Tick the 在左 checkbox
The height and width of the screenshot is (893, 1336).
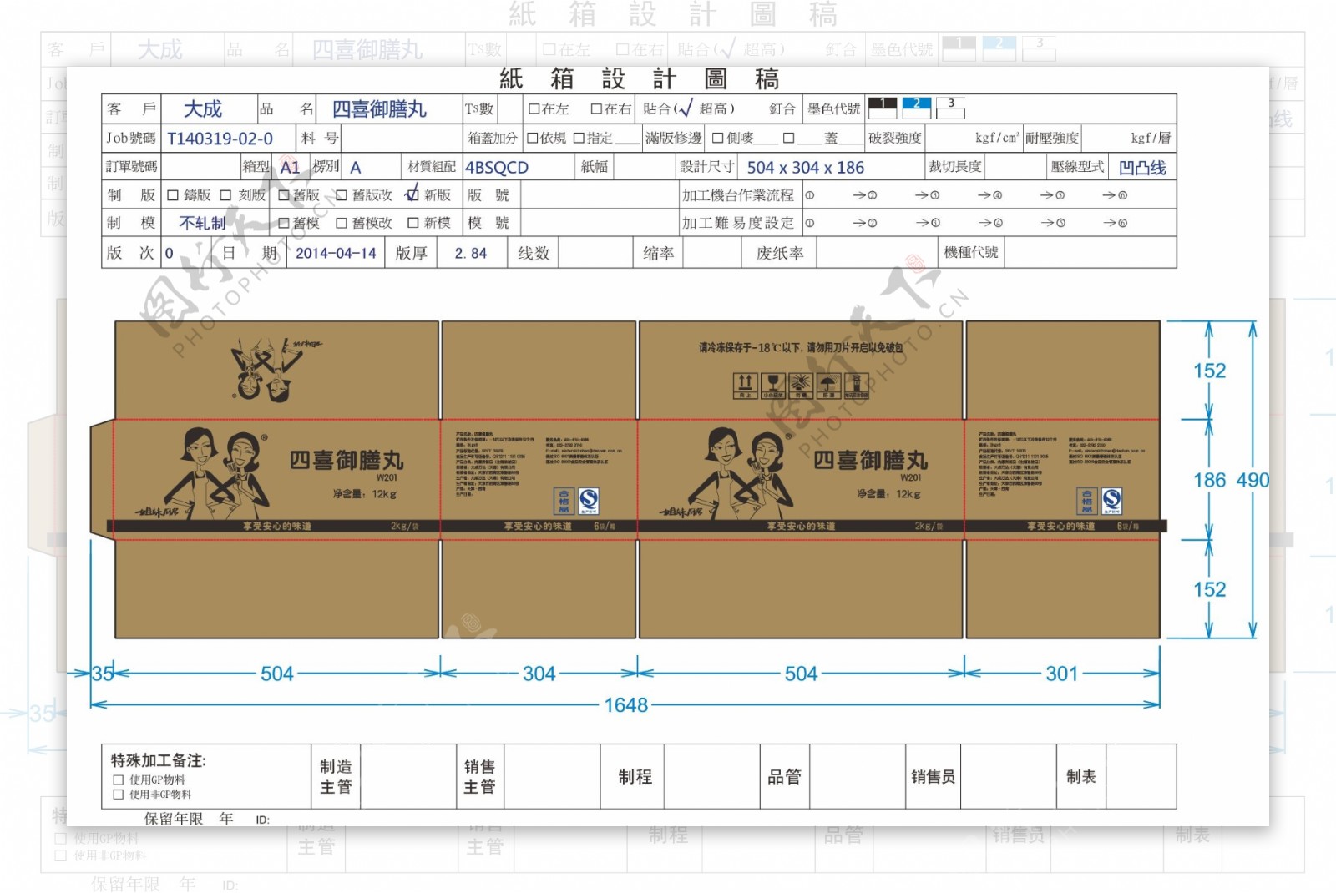pos(534,108)
